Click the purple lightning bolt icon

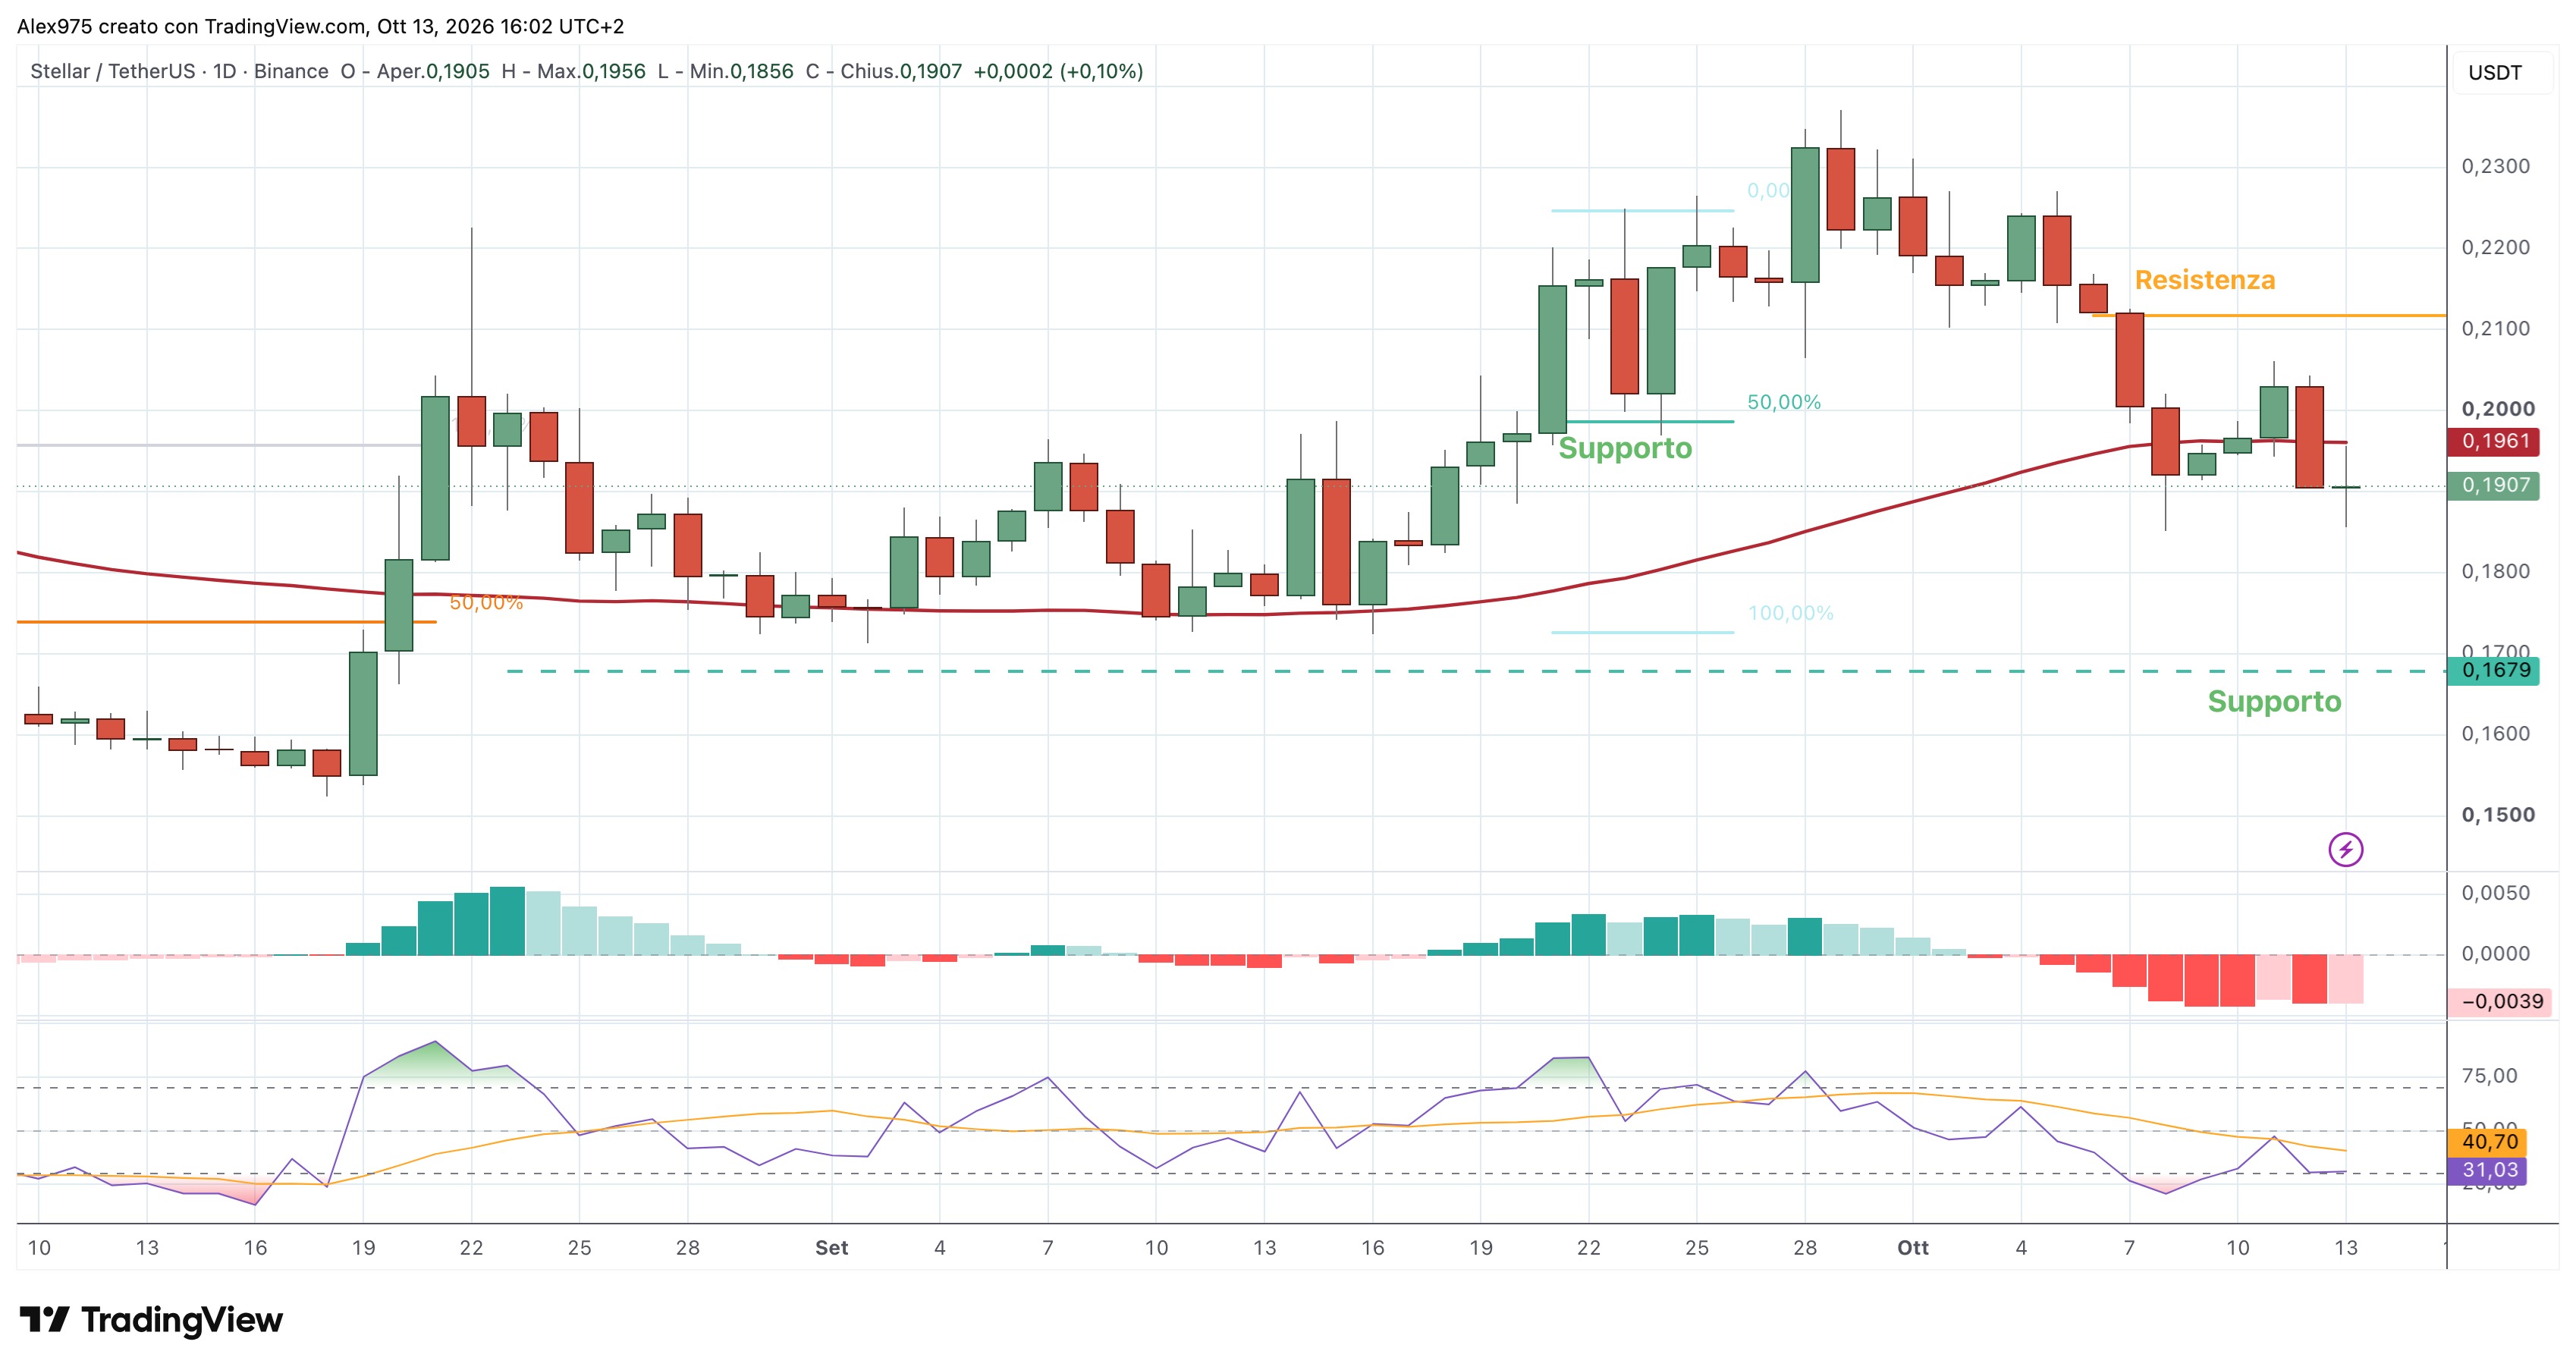[x=2345, y=850]
